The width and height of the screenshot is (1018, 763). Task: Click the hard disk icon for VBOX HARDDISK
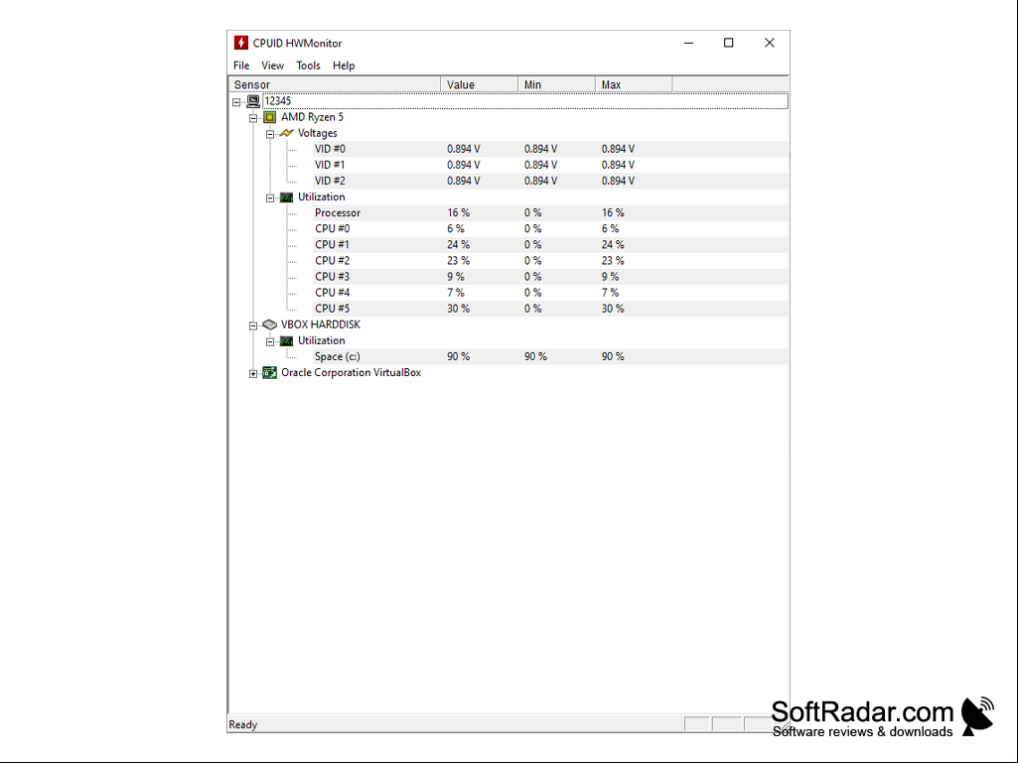(269, 324)
